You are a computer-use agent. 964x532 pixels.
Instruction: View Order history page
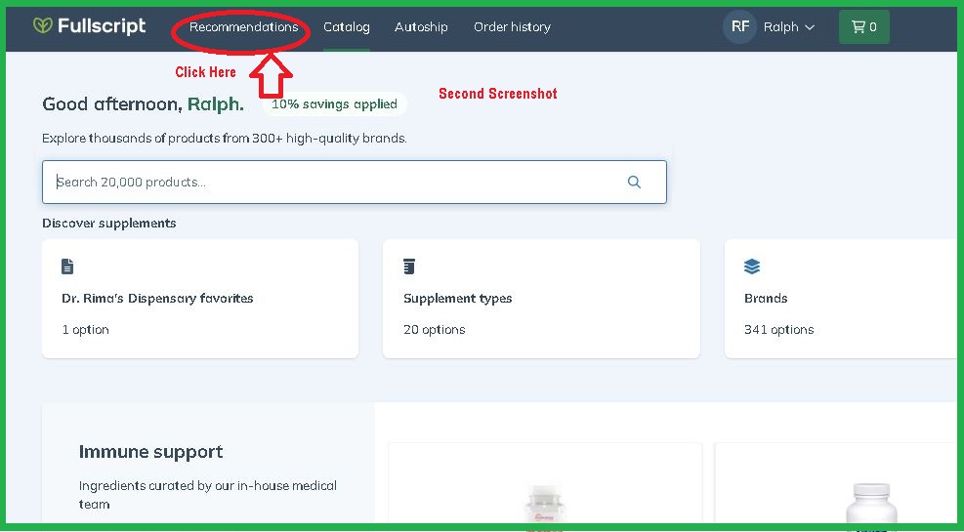[512, 27]
